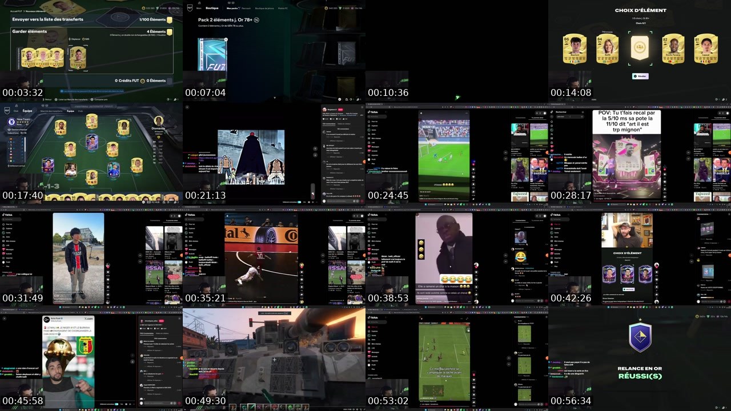Select the squad pitch frame at 00:17:40
Image resolution: width=731 pixels, height=411 pixels.
click(x=91, y=154)
